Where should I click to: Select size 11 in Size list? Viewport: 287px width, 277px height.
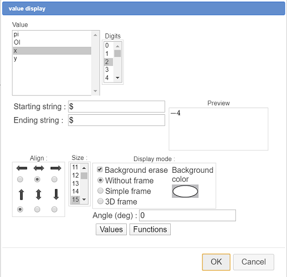(76, 167)
